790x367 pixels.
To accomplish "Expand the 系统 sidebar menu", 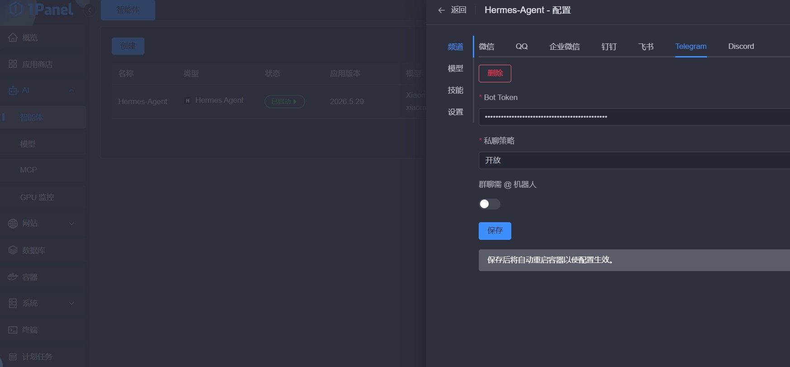I will [71, 303].
